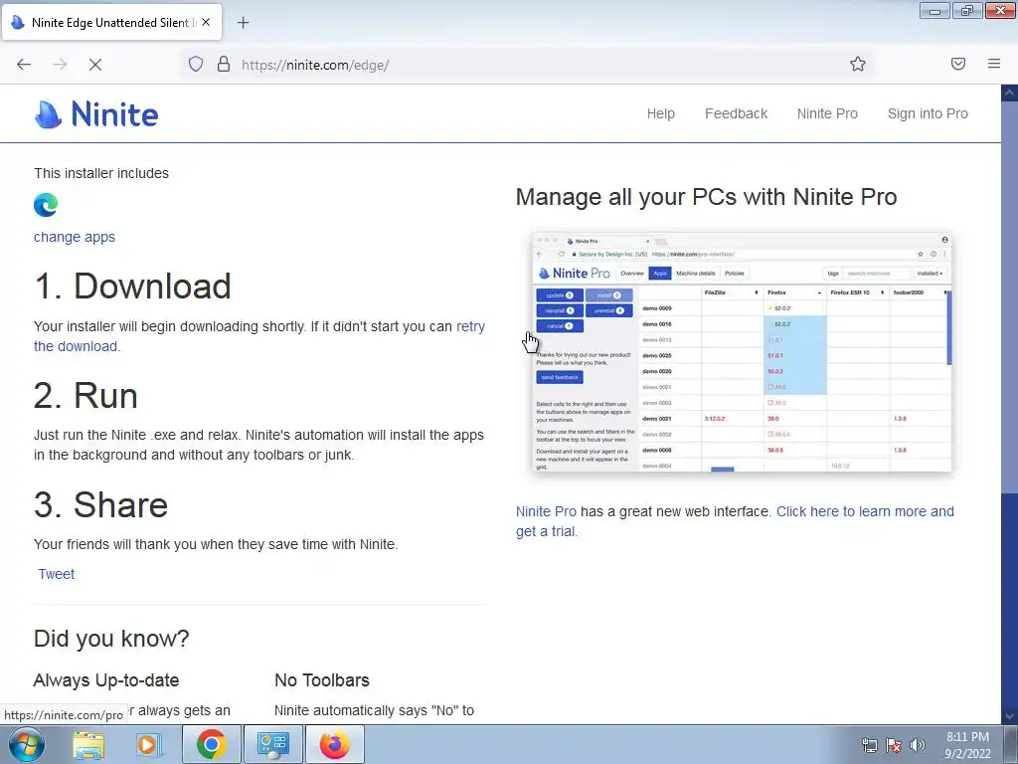Viewport: 1018px width, 764px height.
Task: Click the Ninite Pro link below screenshot
Action: tap(546, 511)
